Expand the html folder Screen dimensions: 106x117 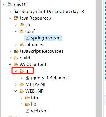(x=22, y=98)
